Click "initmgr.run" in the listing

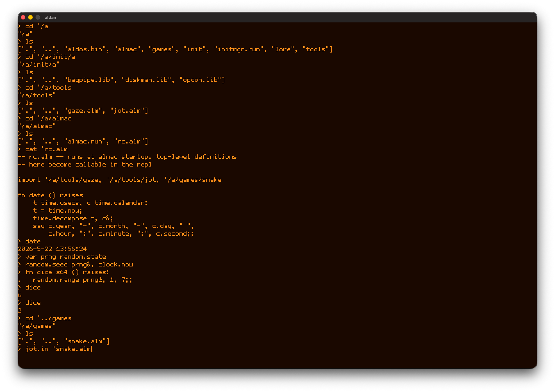[x=239, y=49]
